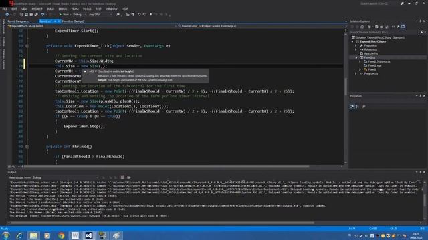Select Program.cs in Solution Explorer

pos(371,73)
